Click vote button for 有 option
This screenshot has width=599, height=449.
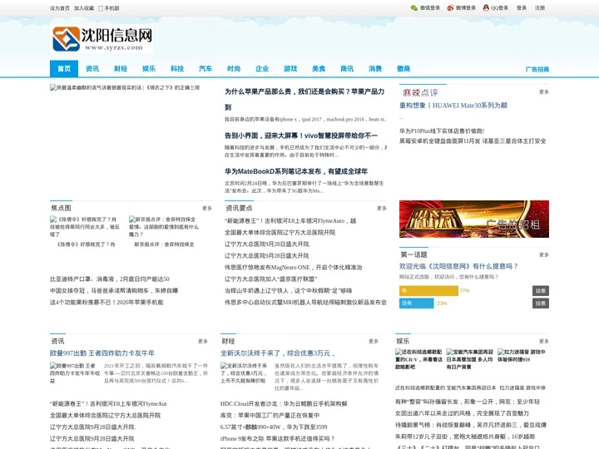(541, 291)
